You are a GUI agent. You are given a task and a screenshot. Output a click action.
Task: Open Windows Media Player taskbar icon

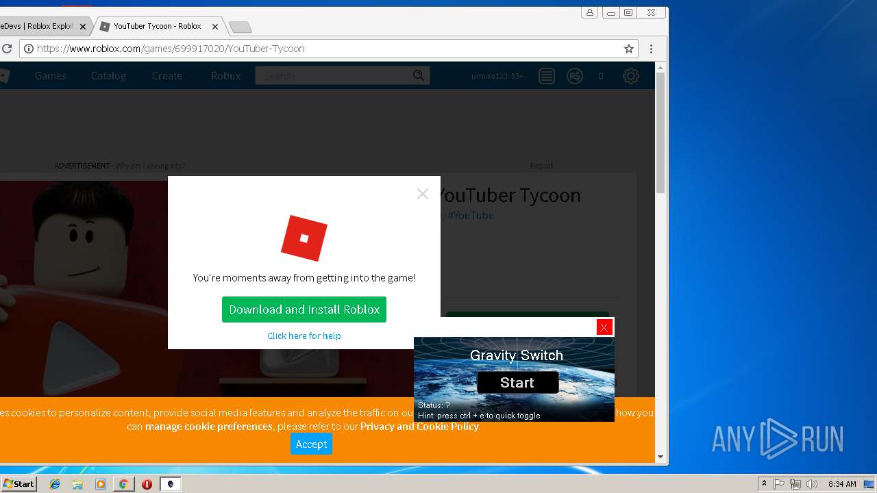click(101, 484)
